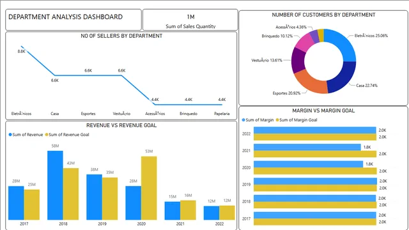The height and width of the screenshot is (230, 409).
Task: Click Casa axis label in sellers chart
Action: (55, 114)
